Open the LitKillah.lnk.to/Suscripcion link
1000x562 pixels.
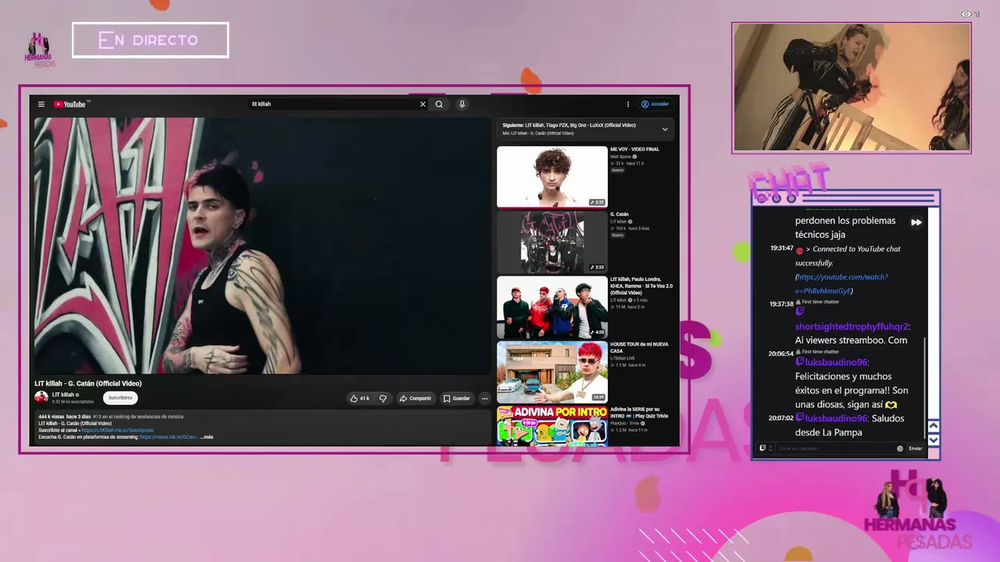[x=117, y=430]
